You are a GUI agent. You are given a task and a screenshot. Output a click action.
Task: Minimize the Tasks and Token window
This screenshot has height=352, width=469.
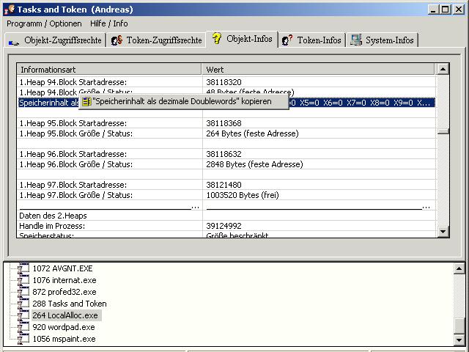tap(433, 10)
